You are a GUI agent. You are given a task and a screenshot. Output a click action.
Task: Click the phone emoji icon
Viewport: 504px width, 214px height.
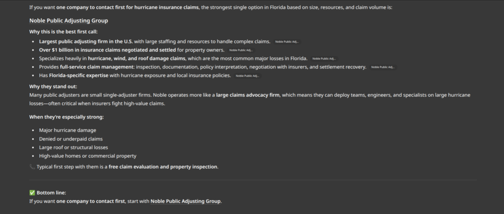pos(32,167)
